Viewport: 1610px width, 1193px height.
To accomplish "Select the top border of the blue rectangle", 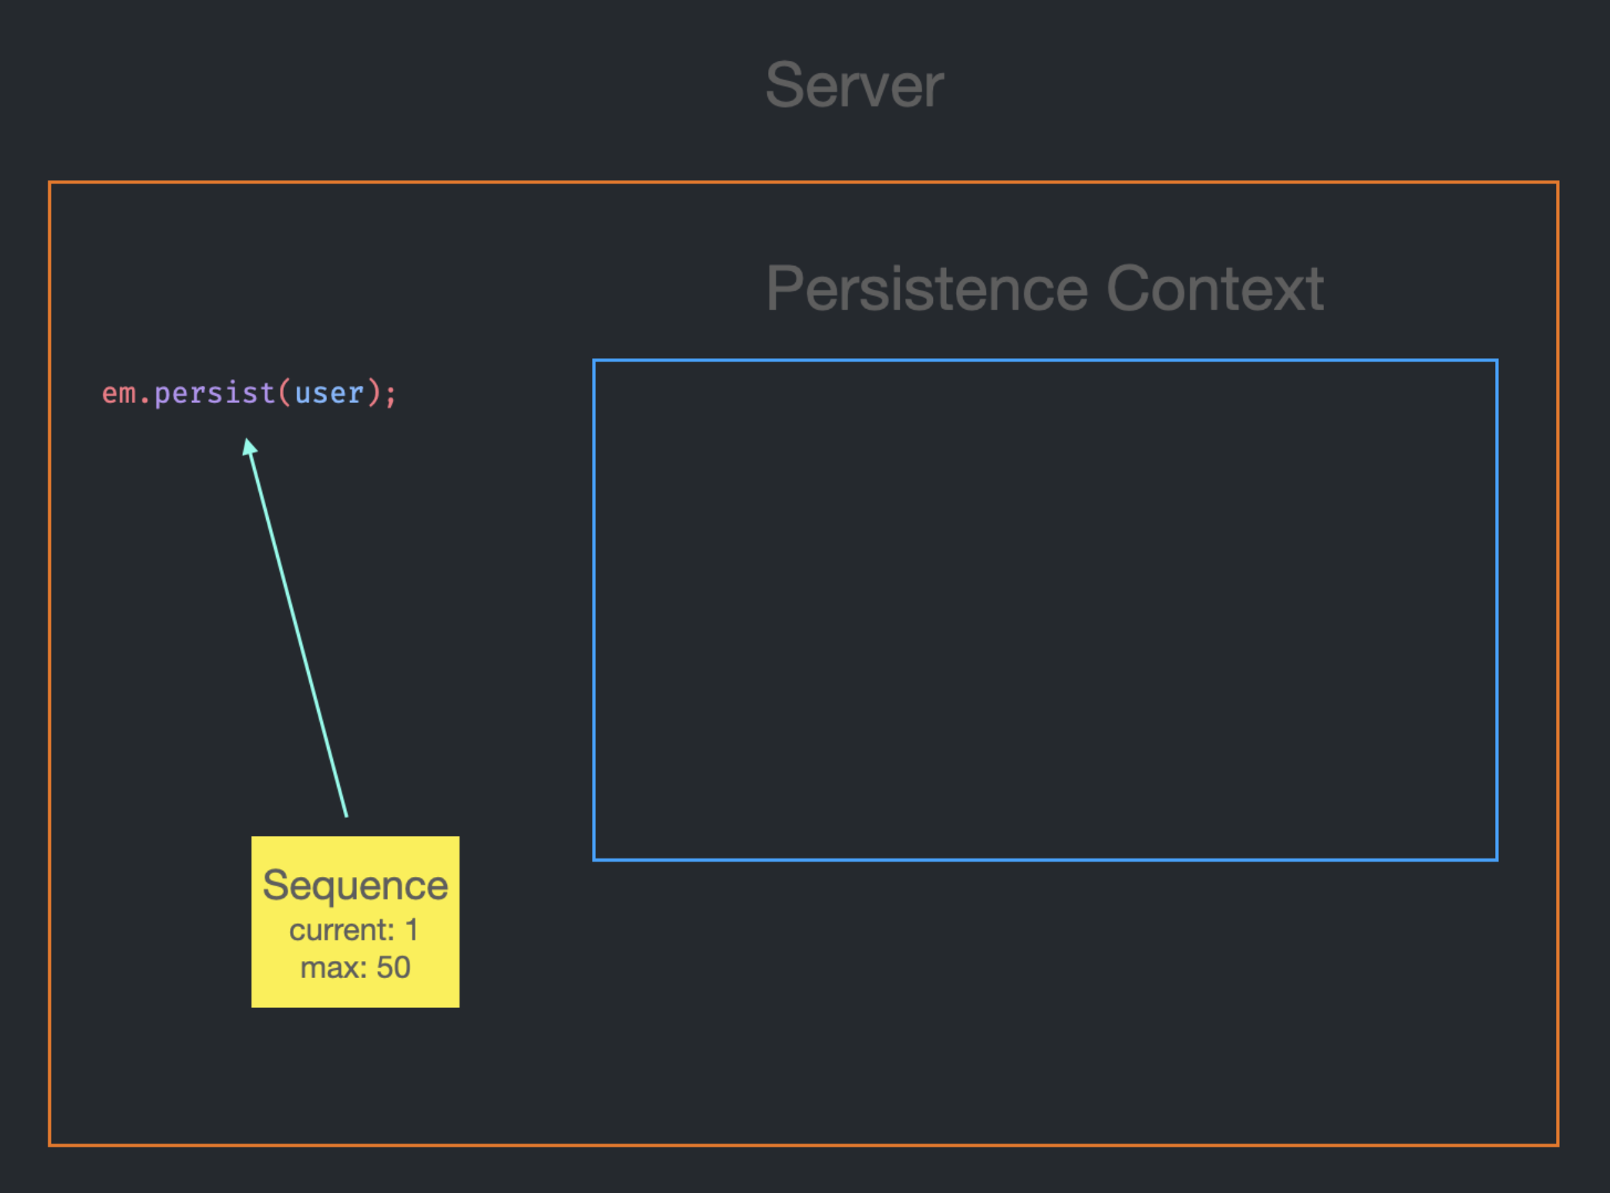I will point(1045,360).
